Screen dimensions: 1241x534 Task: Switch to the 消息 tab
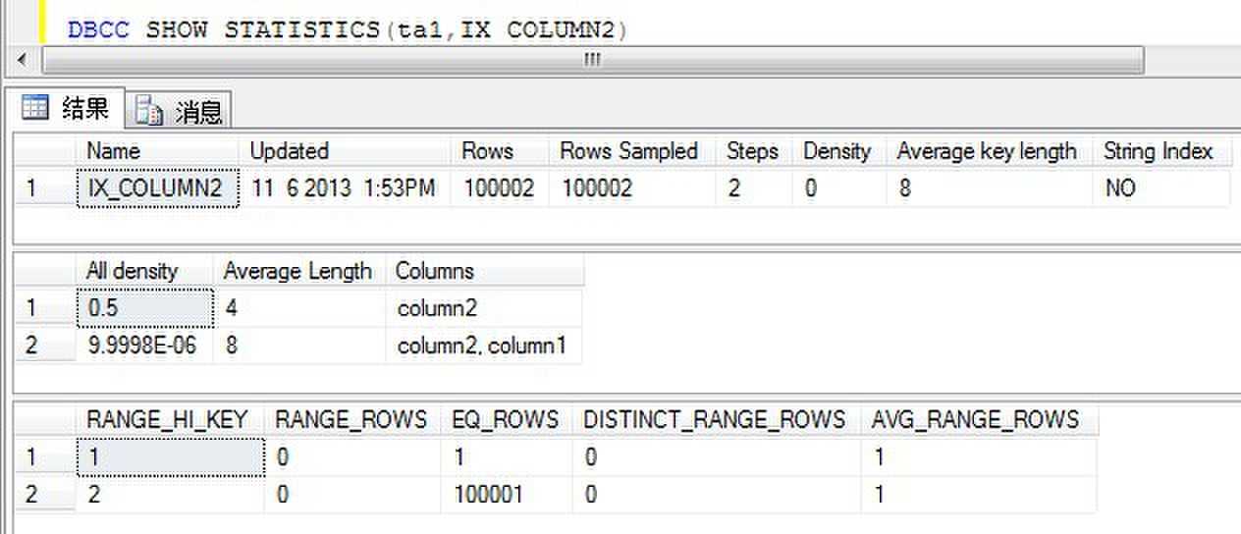tap(180, 111)
